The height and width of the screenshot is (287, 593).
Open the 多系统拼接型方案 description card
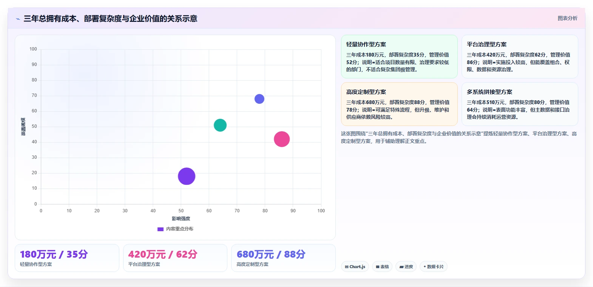click(520, 104)
